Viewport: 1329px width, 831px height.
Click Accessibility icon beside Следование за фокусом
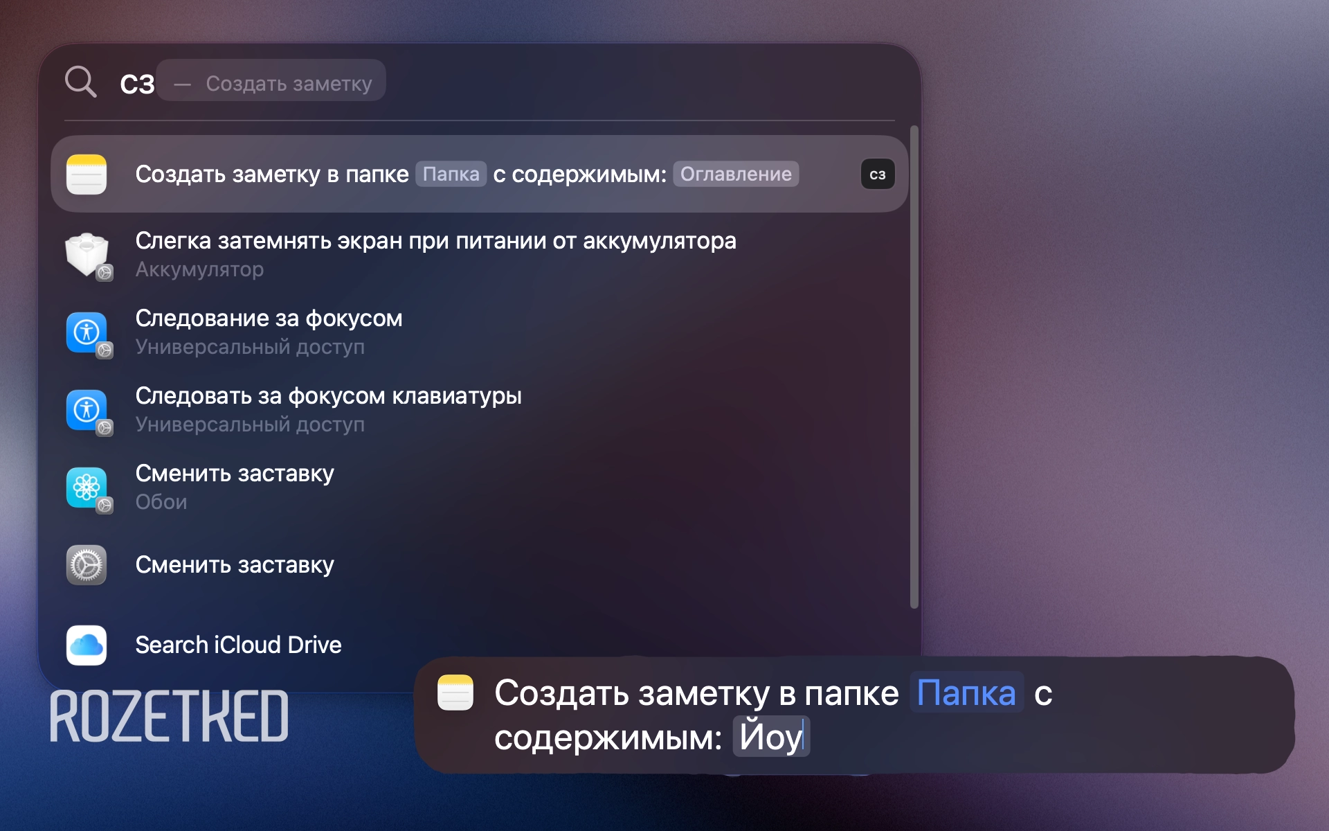pos(87,332)
